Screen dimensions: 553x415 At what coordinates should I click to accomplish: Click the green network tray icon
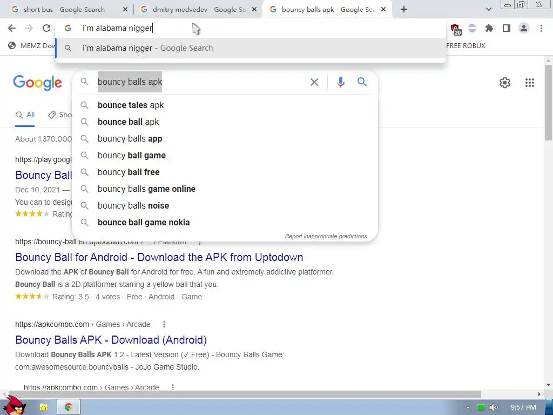[481, 407]
